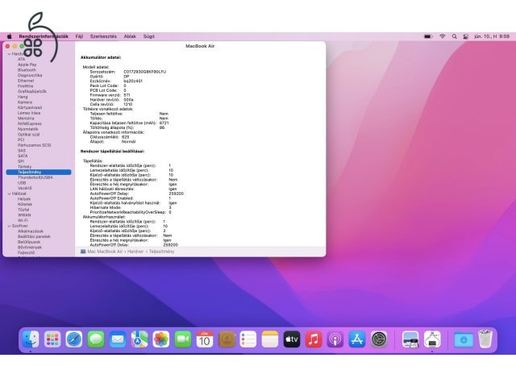The height and width of the screenshot is (387, 516).
Task: Click the battery status icon
Action: [428, 36]
